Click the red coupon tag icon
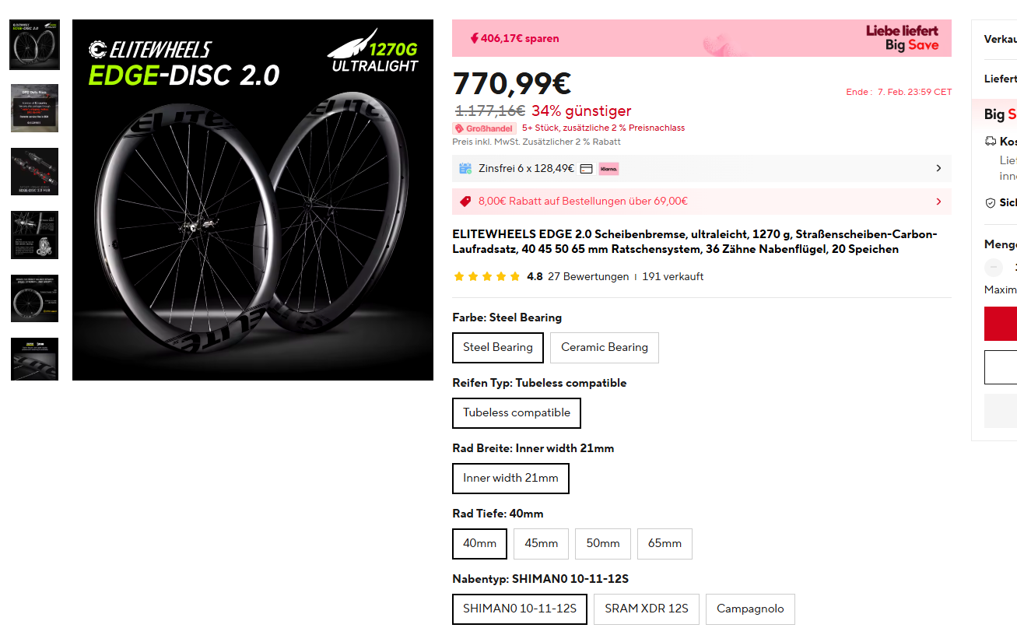 tap(465, 202)
